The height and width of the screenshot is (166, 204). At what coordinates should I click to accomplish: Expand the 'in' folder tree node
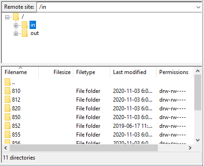tap(16, 25)
